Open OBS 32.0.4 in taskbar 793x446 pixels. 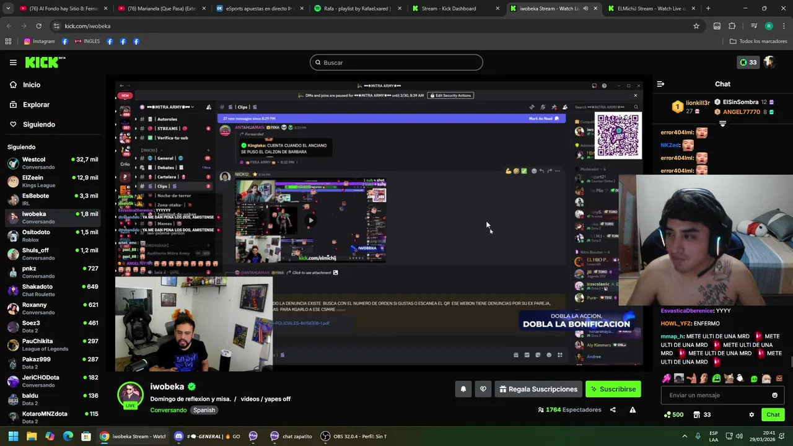point(354,436)
